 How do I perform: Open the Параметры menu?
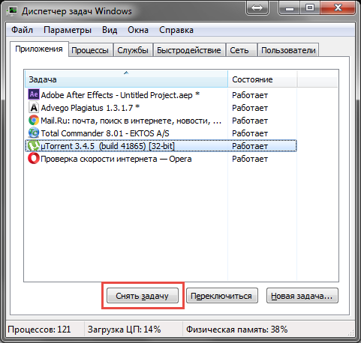coord(68,30)
